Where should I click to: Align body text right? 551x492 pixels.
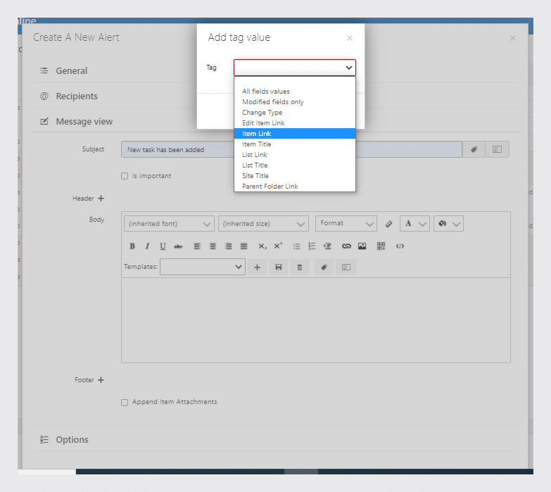[x=228, y=246]
